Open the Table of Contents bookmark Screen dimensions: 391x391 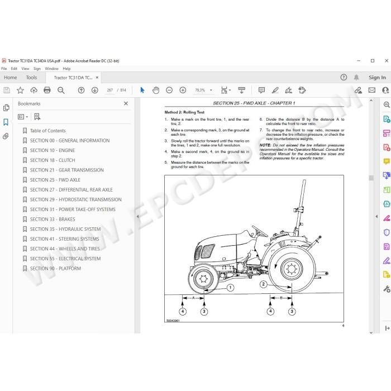click(x=48, y=131)
